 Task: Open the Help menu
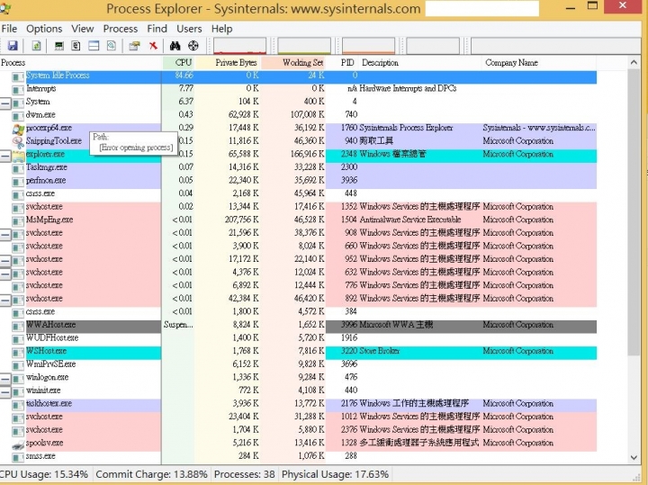(x=222, y=29)
